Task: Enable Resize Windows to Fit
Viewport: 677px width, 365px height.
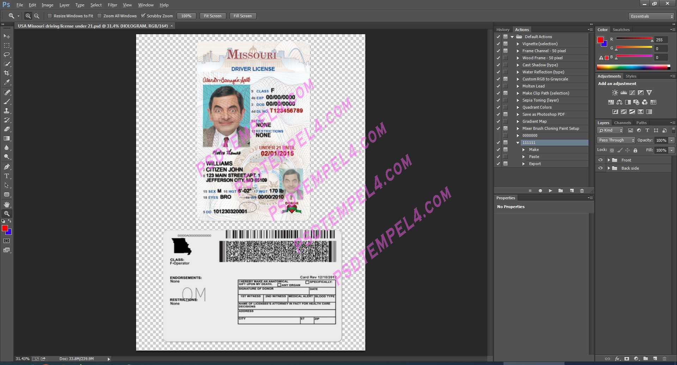Action: point(50,16)
